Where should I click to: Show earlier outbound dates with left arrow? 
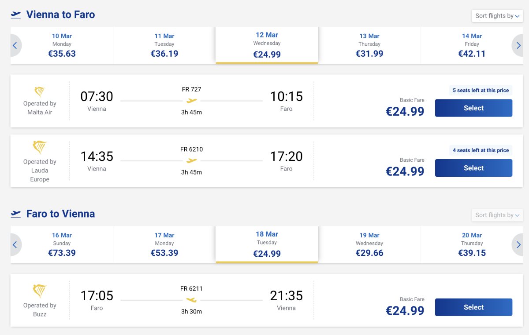[15, 45]
